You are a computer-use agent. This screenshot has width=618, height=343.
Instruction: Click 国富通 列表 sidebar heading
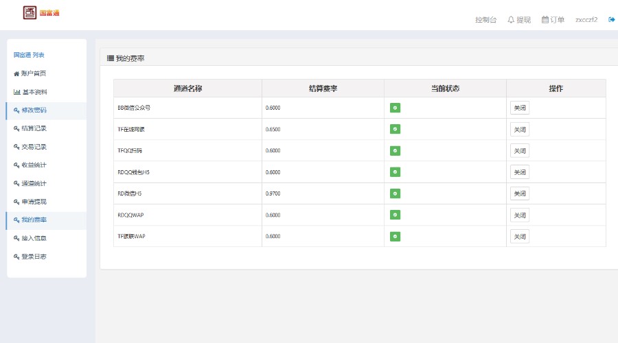29,55
